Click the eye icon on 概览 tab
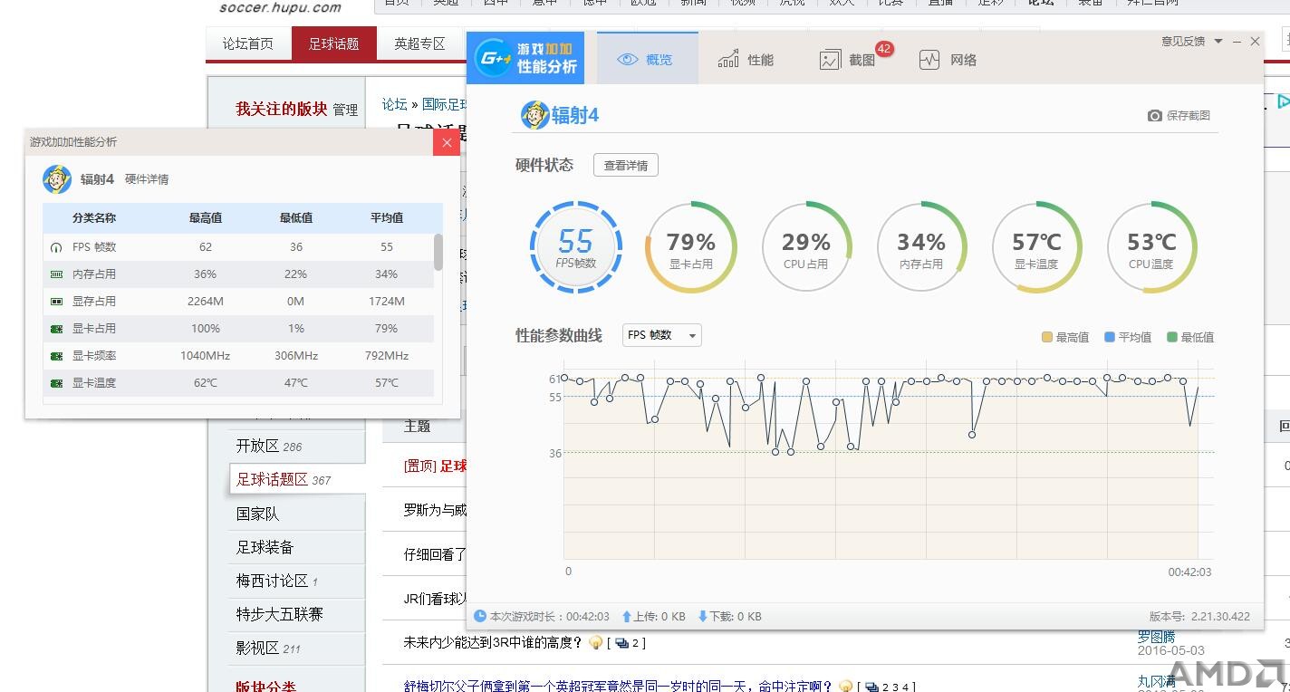The width and height of the screenshot is (1290, 692). [x=627, y=60]
